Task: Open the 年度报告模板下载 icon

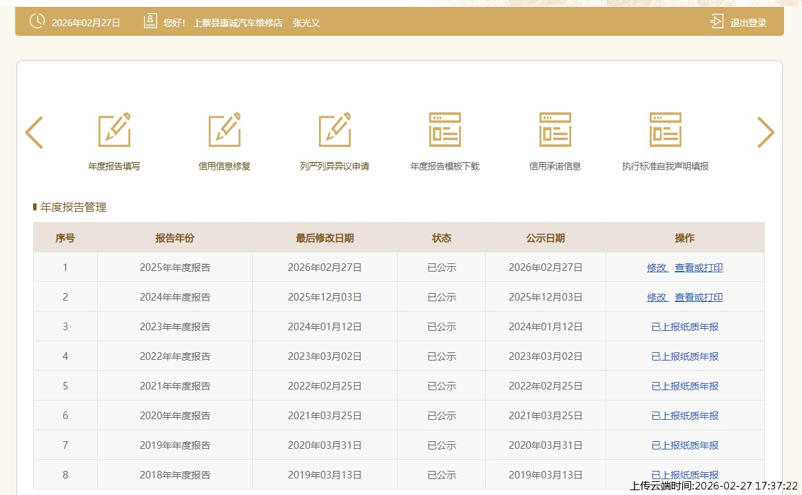Action: coord(445,130)
